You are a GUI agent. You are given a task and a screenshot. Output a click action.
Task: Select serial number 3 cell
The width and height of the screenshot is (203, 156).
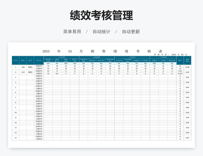point(15,77)
